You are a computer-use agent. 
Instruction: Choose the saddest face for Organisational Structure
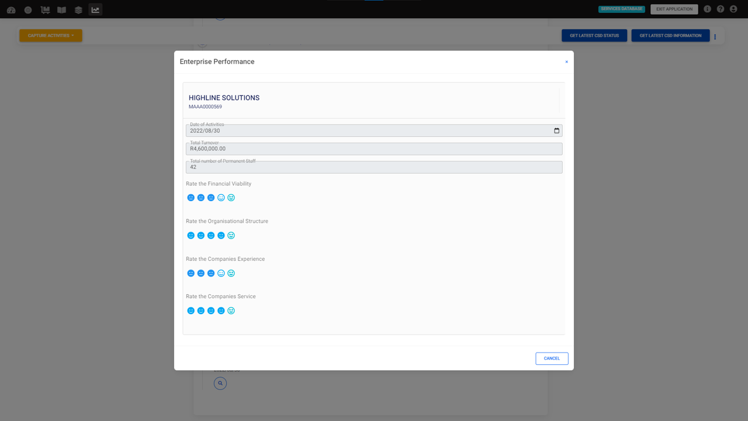click(x=191, y=235)
